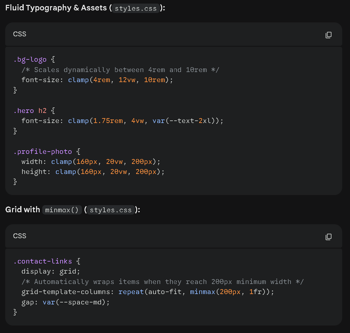Click the copy icon in the top code block

[x=329, y=35]
